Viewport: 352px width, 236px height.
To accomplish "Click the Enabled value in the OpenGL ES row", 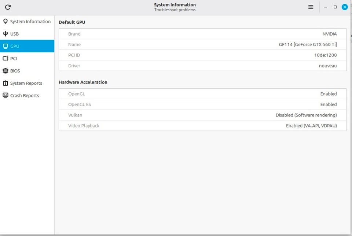I will tap(329, 104).
